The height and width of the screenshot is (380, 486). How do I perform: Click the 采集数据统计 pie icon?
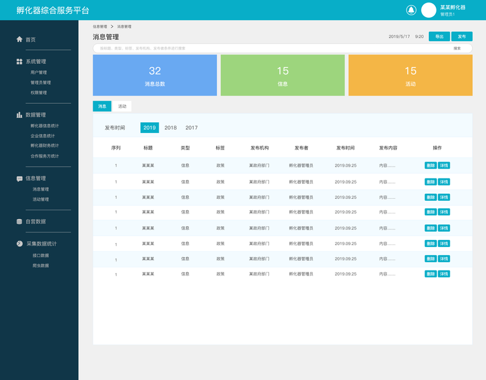click(20, 244)
